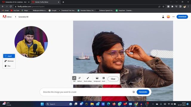191x107 pixels.
Task: Click the Invert selection icon
Action: pyautogui.click(x=104, y=79)
